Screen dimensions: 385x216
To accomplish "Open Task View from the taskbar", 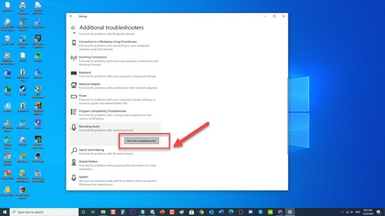I will pyautogui.click(x=93, y=212).
